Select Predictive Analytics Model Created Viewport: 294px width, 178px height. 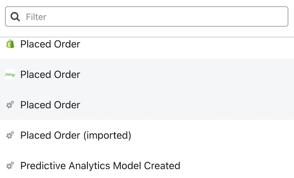(100, 166)
